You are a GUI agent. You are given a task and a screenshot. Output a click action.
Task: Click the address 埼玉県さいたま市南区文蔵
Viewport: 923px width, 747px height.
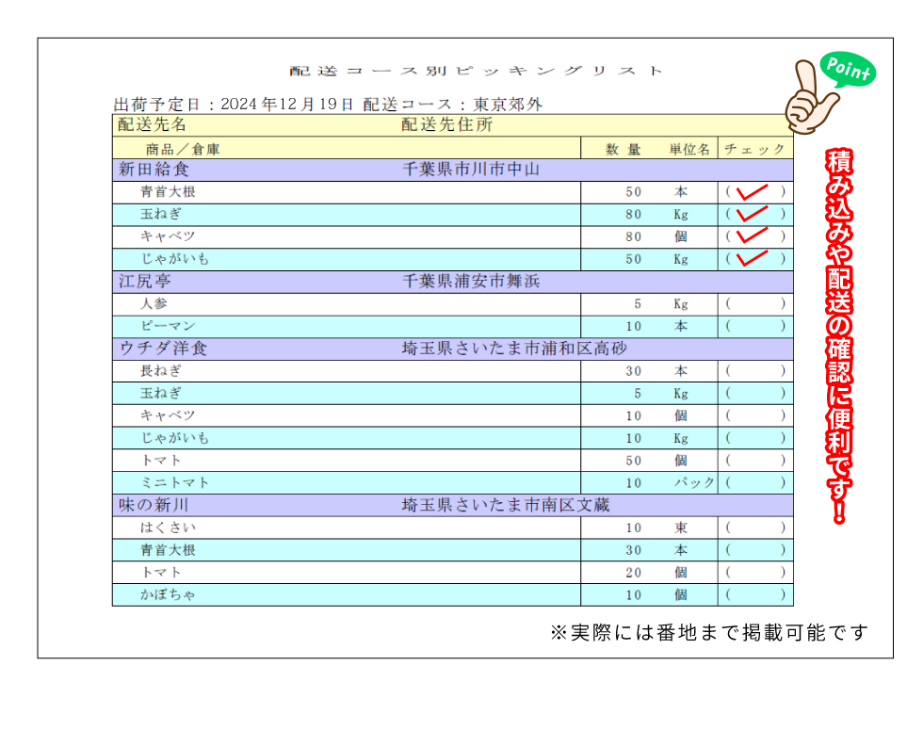pos(506,505)
